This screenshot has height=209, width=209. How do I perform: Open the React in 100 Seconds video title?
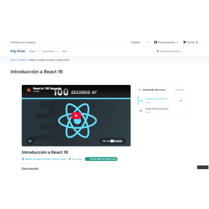(x=47, y=88)
